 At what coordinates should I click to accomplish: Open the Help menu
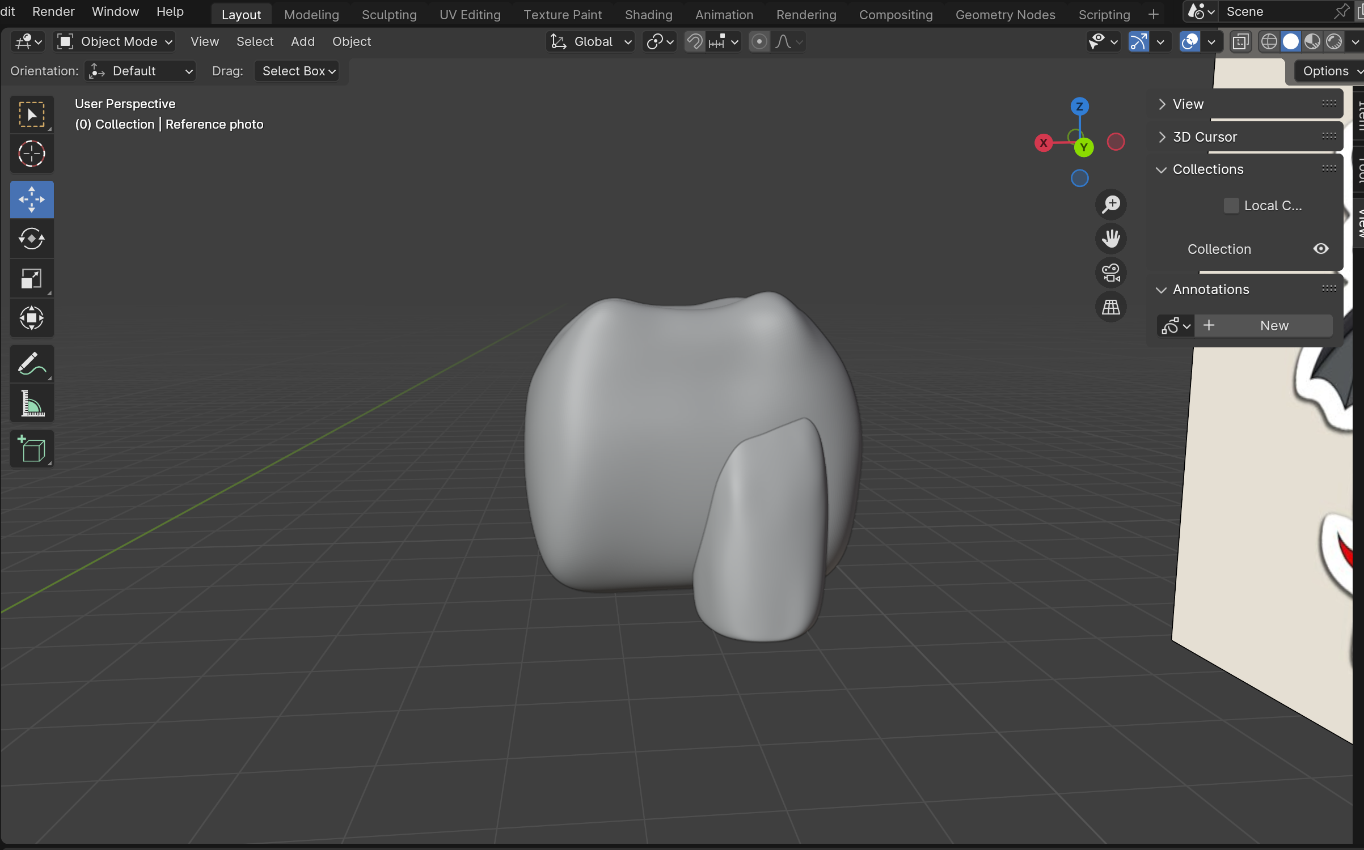170,11
